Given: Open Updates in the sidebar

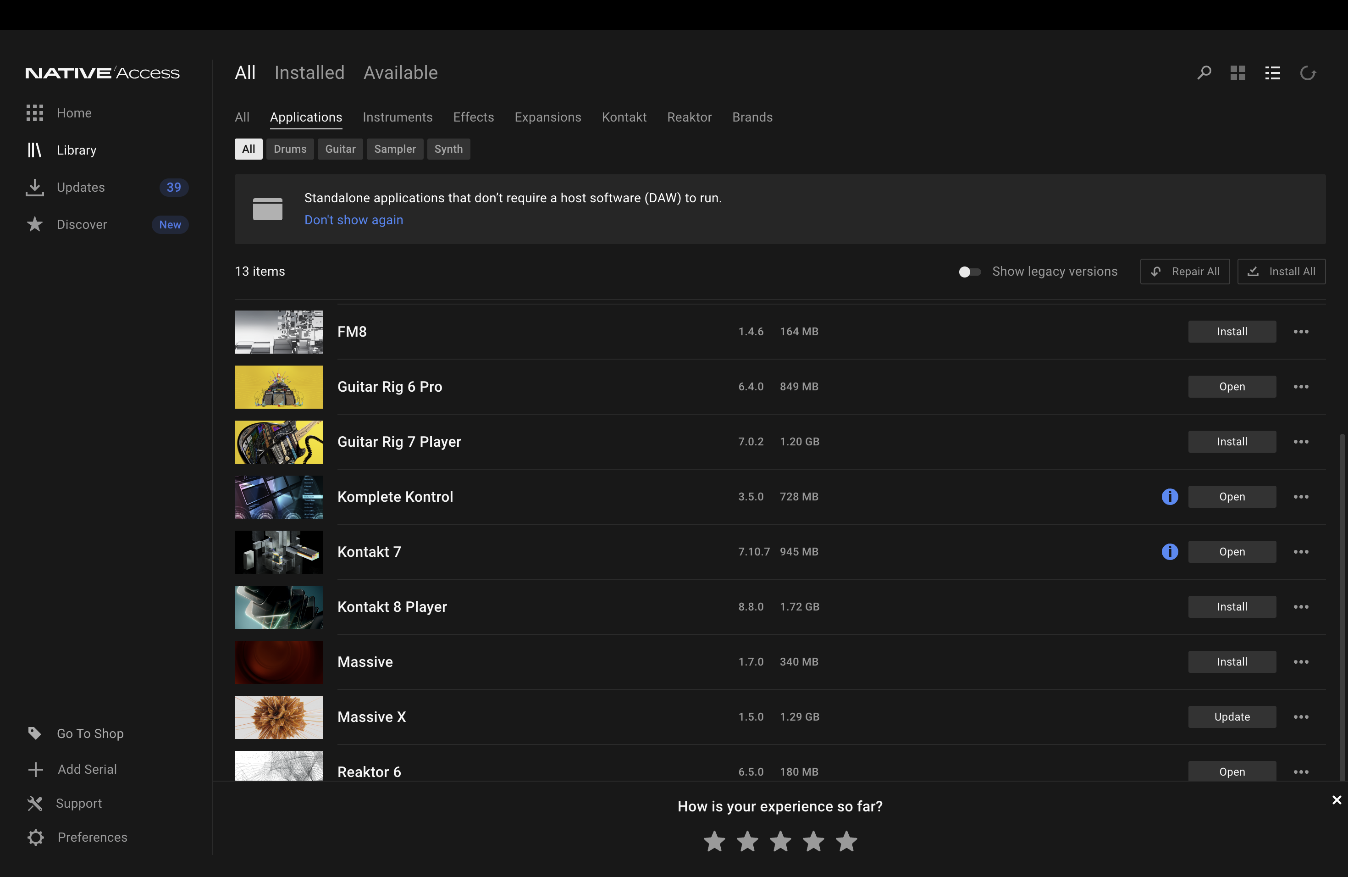Looking at the screenshot, I should 80,188.
